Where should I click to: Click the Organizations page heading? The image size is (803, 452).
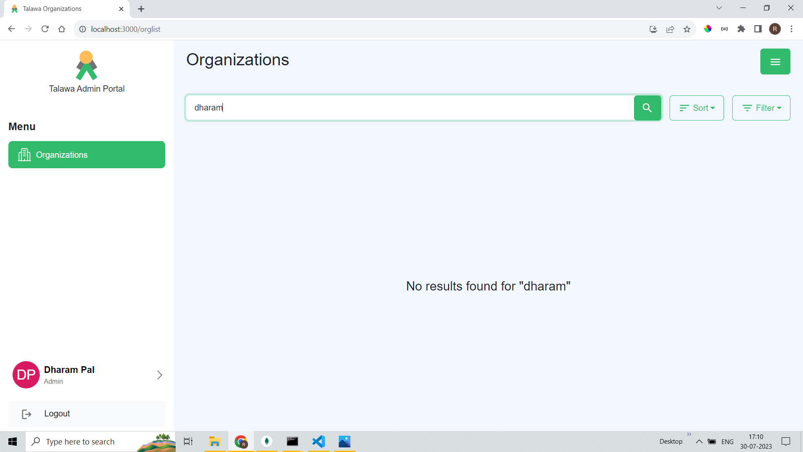(238, 60)
